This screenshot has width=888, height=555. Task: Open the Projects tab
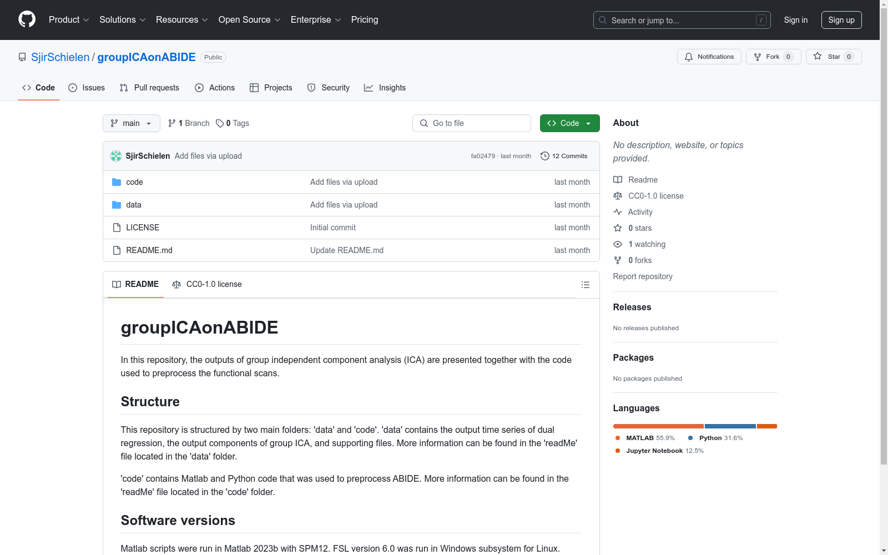pos(271,88)
